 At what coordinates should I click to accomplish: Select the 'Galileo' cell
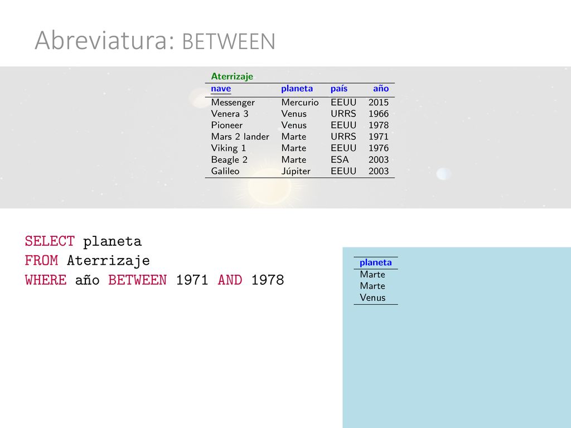[x=225, y=171]
